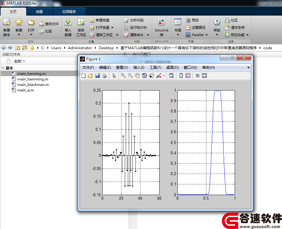Image resolution: width=282 pixels, height=229 pixels.
Task: Open the Simulink Library button
Action: pos(161,27)
